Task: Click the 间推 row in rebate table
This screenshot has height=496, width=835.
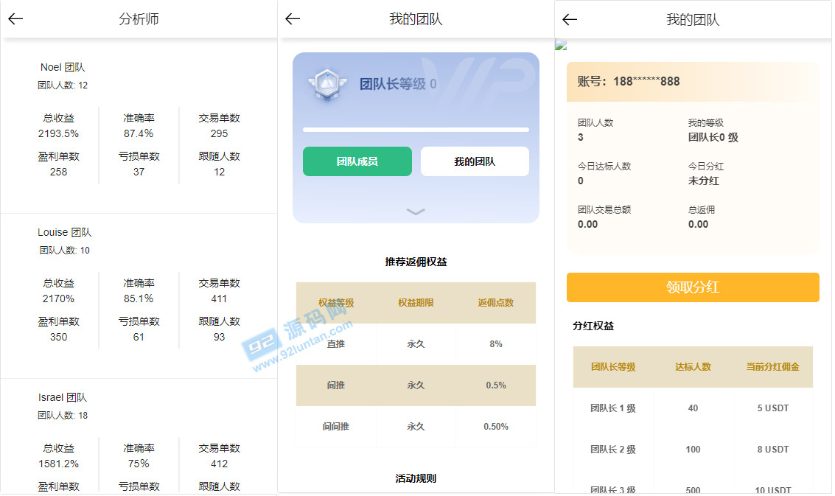Action: (x=416, y=385)
